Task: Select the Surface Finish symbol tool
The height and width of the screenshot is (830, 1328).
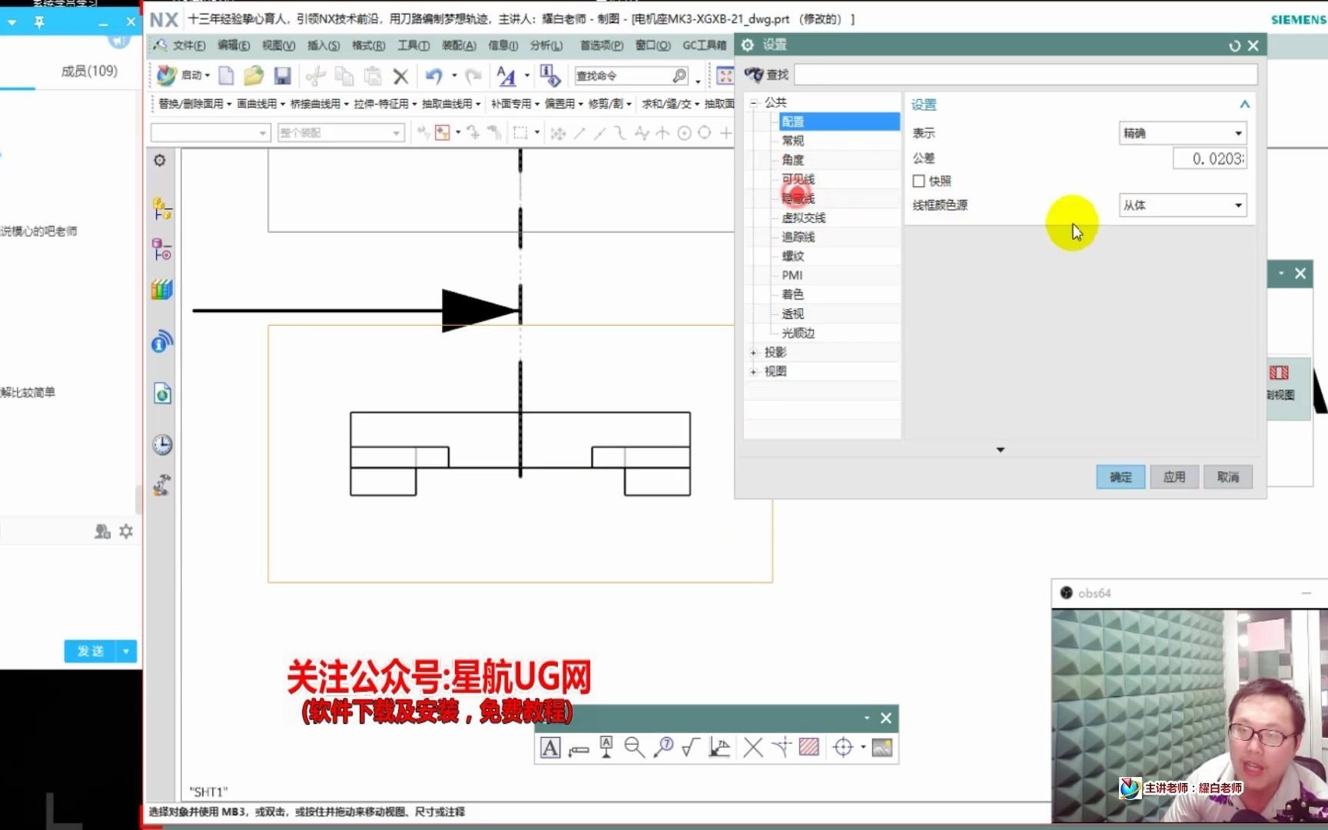Action: 690,747
